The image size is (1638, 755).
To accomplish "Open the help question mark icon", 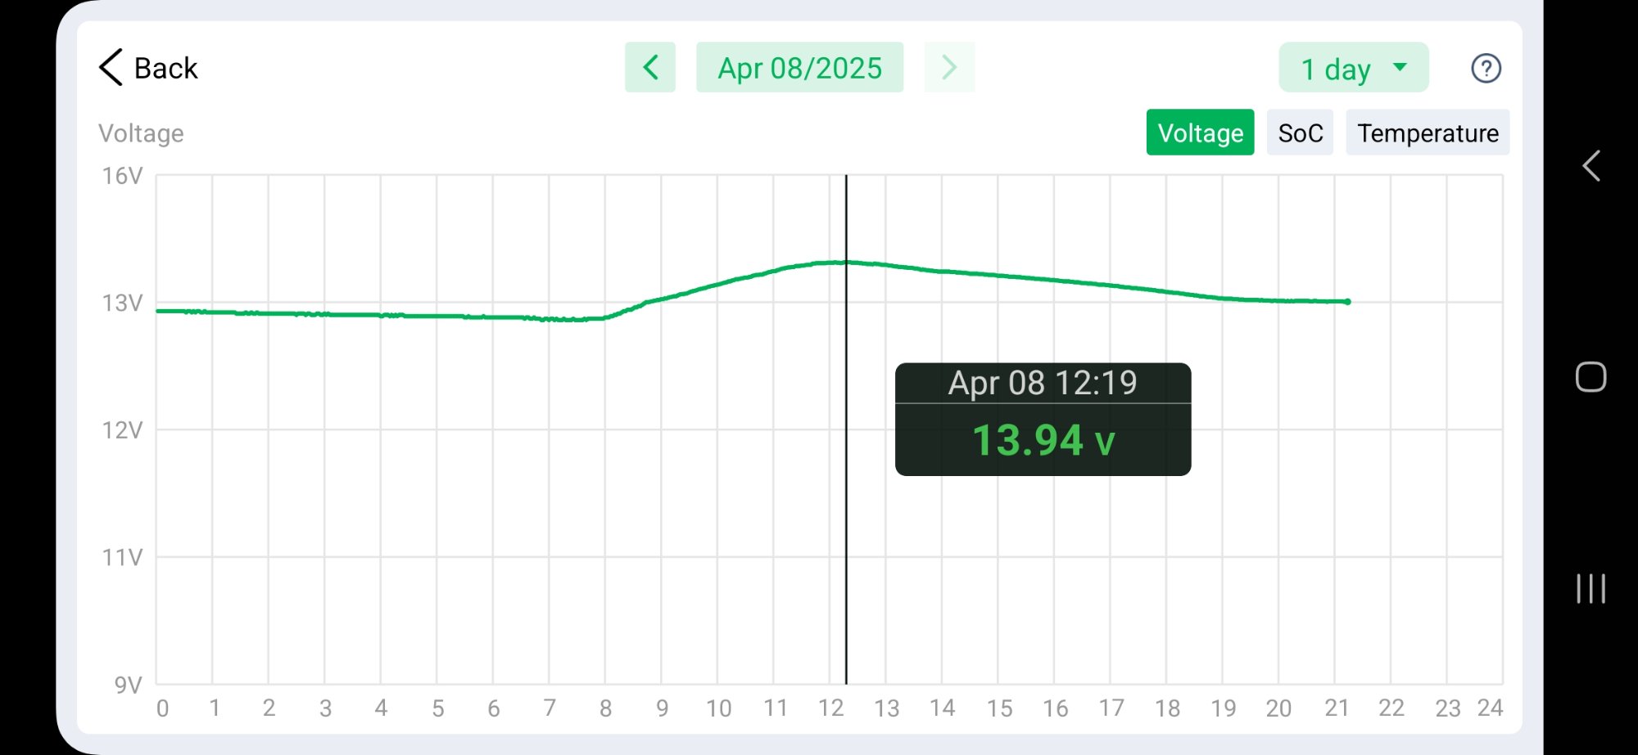I will coord(1486,69).
